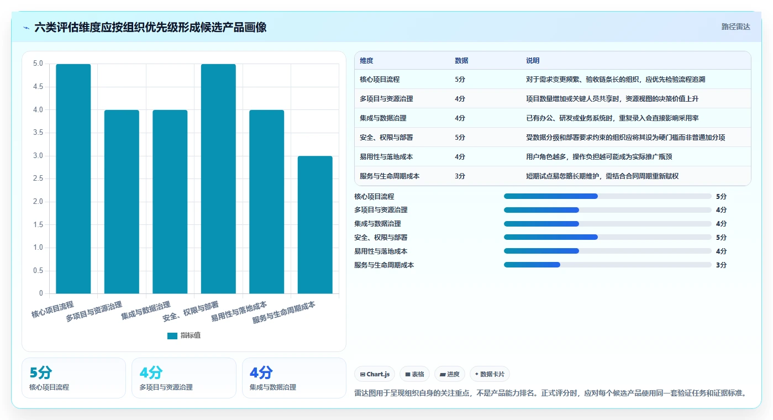Click the 集成与数据治理 label in the progress list
The image size is (773, 420).
coord(377,224)
